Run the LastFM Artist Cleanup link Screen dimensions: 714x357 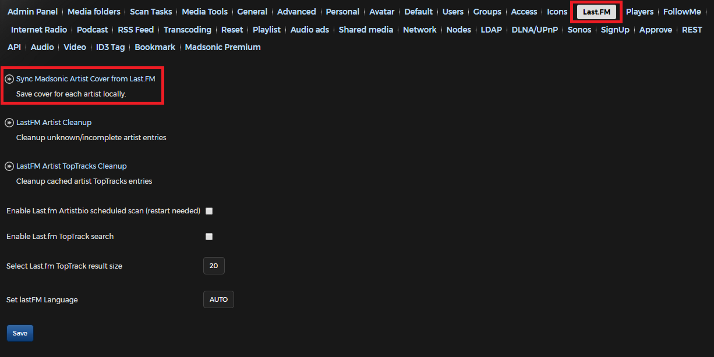pos(54,123)
